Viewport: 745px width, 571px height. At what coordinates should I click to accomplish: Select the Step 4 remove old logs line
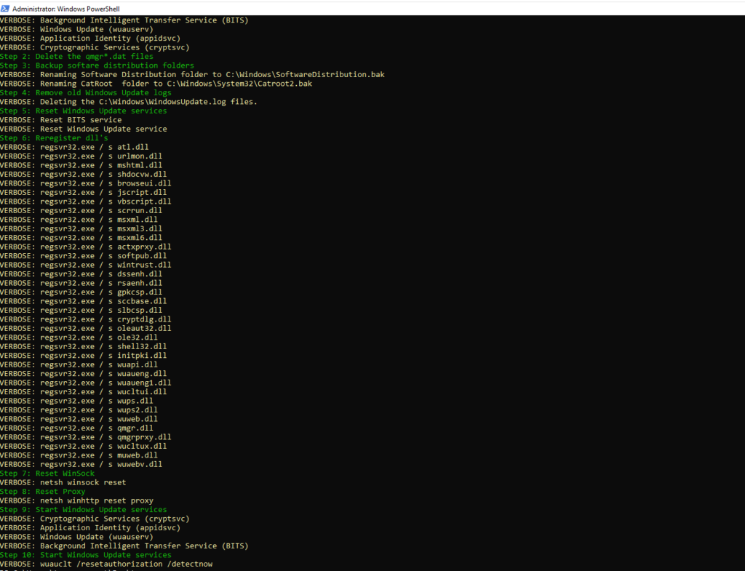click(x=86, y=92)
